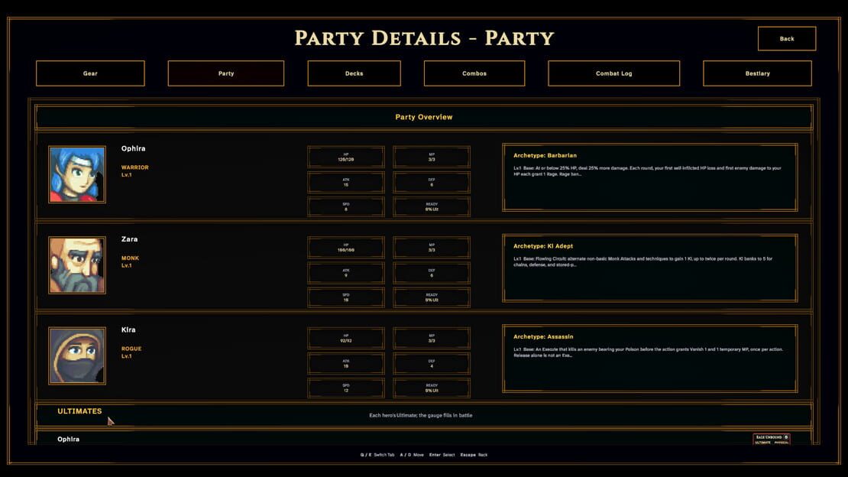The height and width of the screenshot is (477, 848).
Task: Click Zara's HP stat box
Action: 346,248
